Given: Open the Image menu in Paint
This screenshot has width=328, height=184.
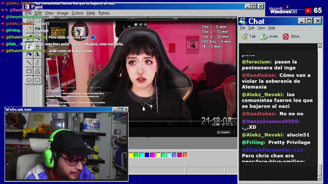Looking at the screenshot, I should [63, 13].
